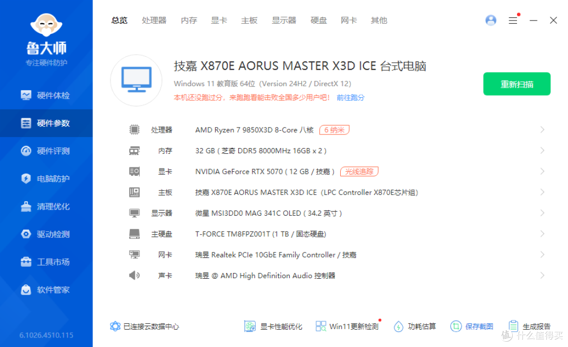Click 生成报告 to generate report

529,327
